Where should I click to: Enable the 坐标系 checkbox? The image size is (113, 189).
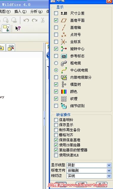click(56, 42)
